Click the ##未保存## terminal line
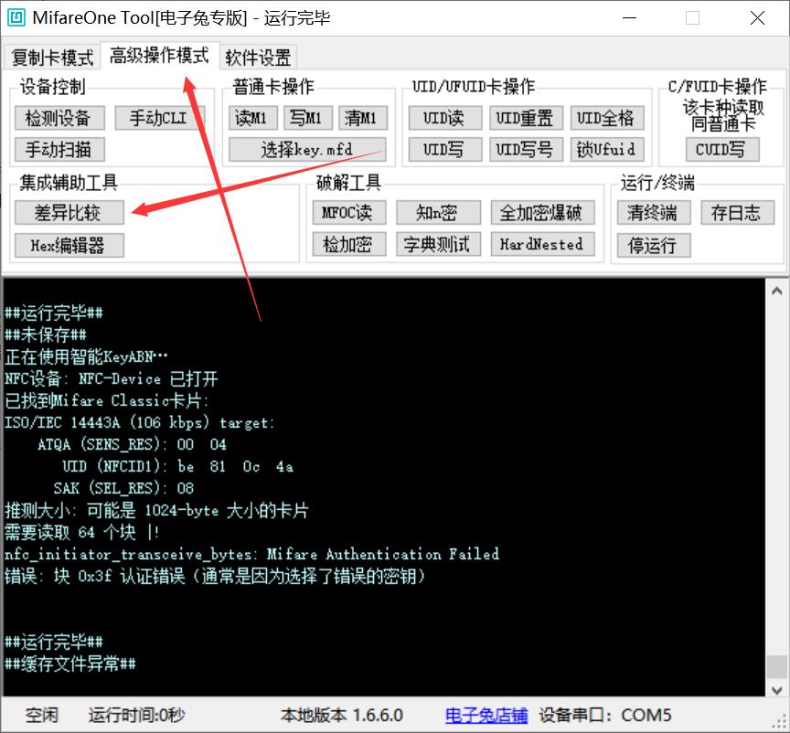 [x=46, y=335]
